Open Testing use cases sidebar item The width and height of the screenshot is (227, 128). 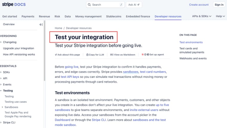pyautogui.click(x=16, y=102)
